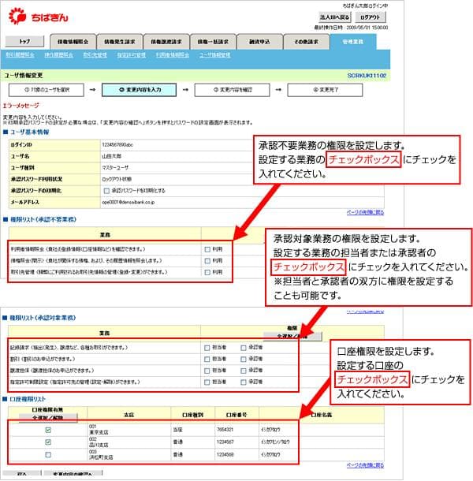The width and height of the screenshot is (473, 481).
Task: Open the 管理業務 tab
Action: (353, 41)
